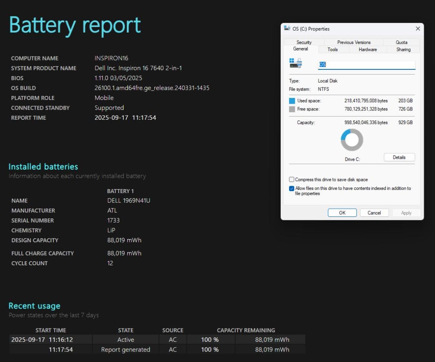Click the blue Used space swatch
Viewport: 435px width, 362px height.
pos(292,100)
